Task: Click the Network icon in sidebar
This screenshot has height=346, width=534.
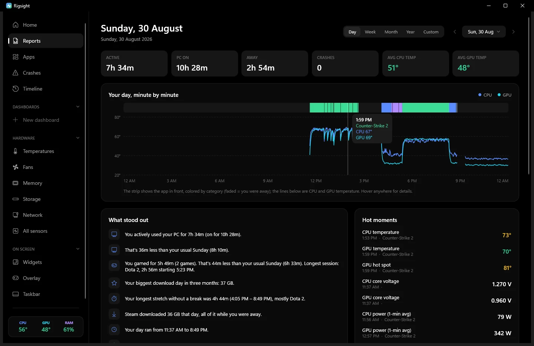Action: 16,215
